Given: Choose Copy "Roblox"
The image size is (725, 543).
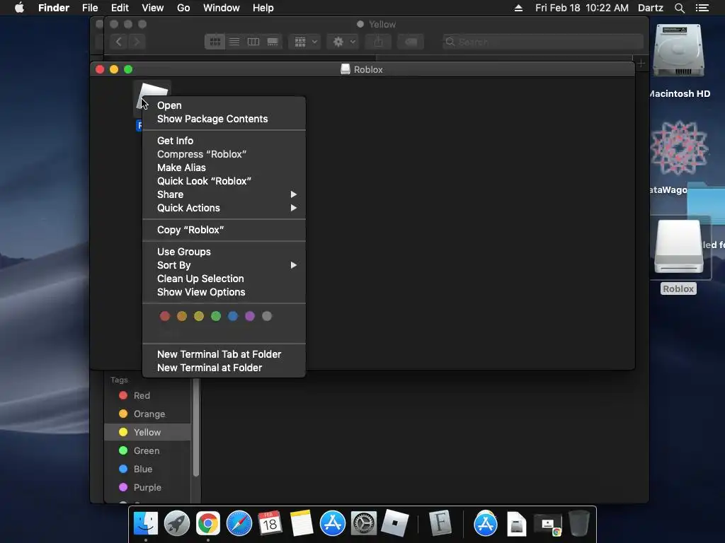Looking at the screenshot, I should click(x=224, y=230).
